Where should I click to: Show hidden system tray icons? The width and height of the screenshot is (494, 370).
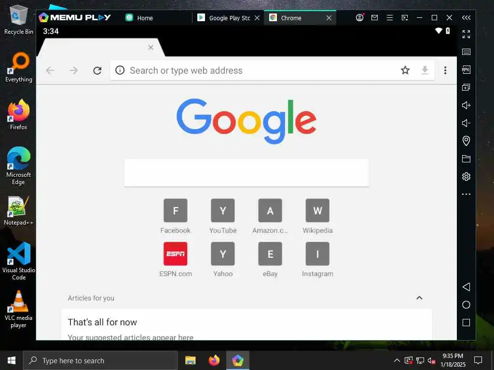click(x=397, y=360)
